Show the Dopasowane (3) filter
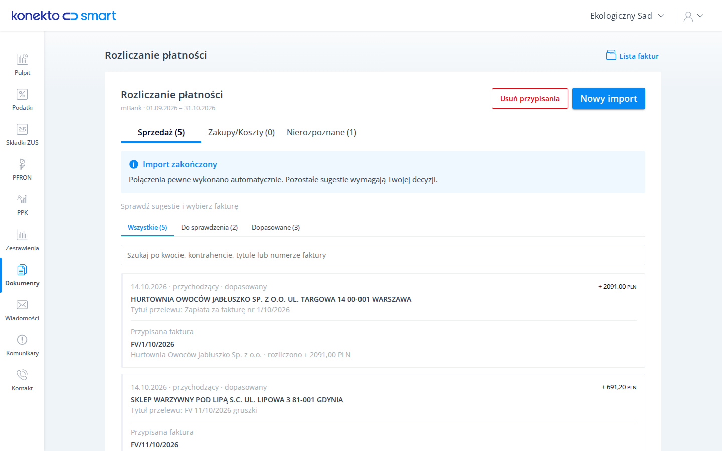The width and height of the screenshot is (722, 451). click(276, 227)
